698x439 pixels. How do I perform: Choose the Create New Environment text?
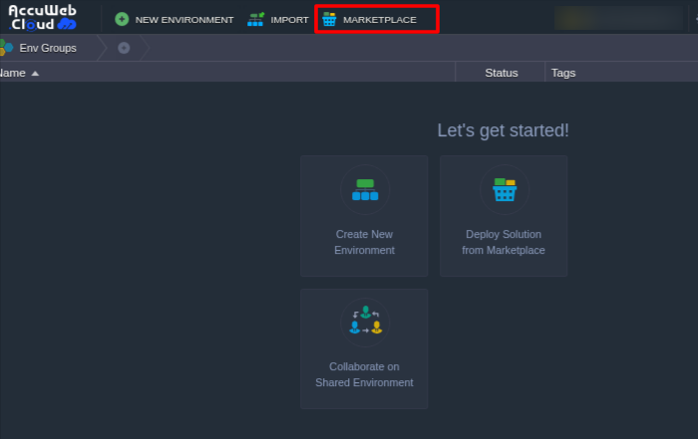pos(364,242)
